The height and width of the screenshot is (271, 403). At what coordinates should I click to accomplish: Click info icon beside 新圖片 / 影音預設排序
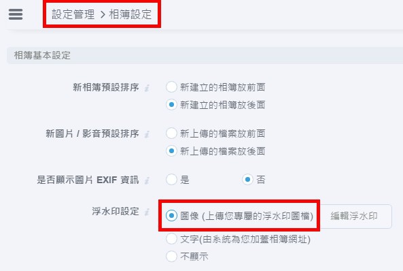[147, 134]
